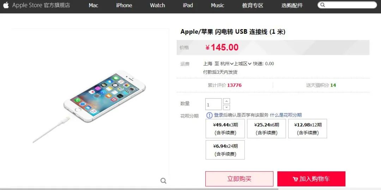381x190 pixels.
Task: Open the iPhone menu item
Action: [124, 5]
